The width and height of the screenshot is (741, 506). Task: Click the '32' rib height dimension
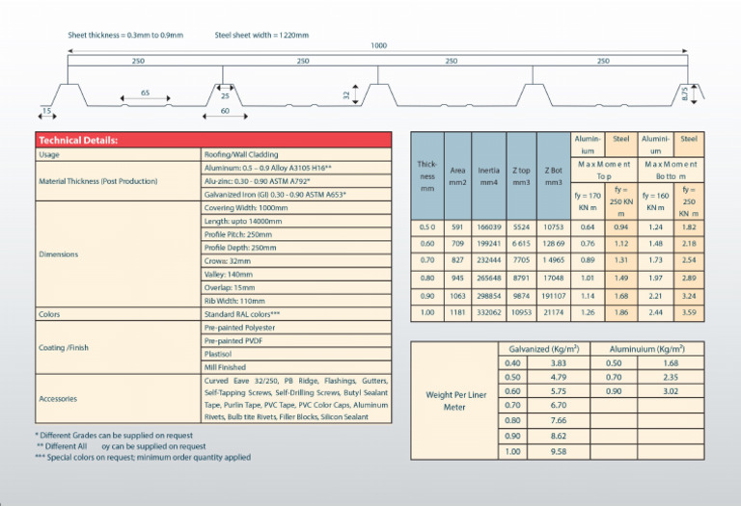tap(346, 94)
